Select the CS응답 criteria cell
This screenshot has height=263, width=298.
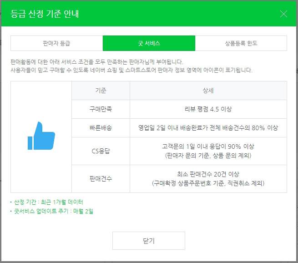coord(101,151)
